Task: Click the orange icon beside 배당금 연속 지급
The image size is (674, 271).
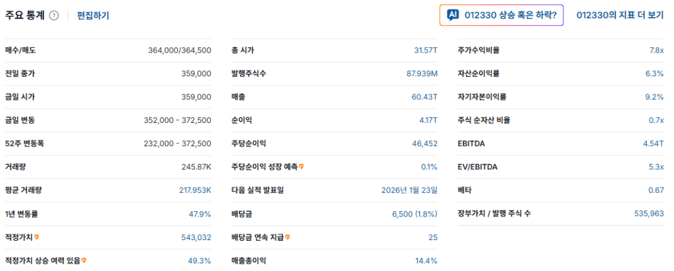Action: [288, 237]
